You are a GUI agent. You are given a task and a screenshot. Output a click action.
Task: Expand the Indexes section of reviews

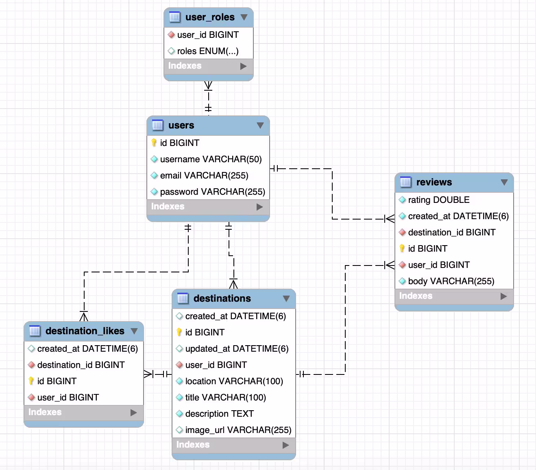pyautogui.click(x=504, y=296)
